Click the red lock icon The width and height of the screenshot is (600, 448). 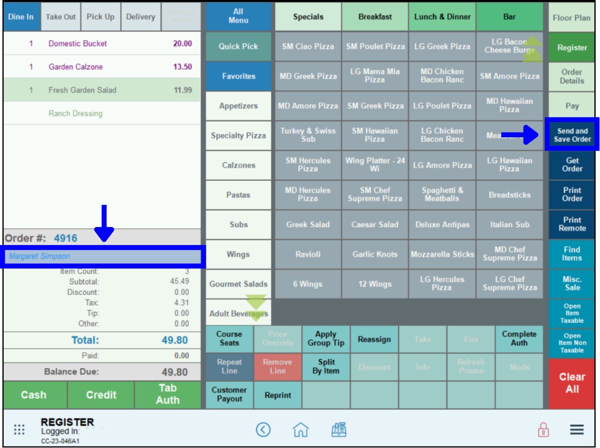(x=542, y=430)
